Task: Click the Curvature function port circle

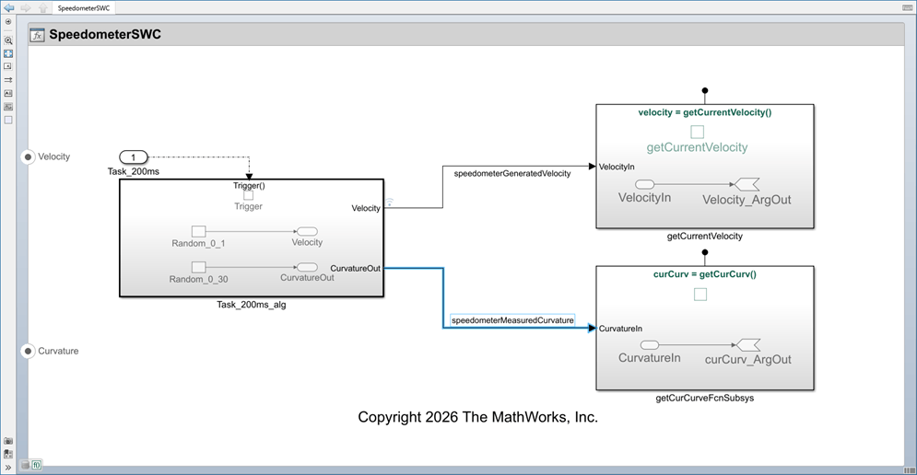Action: point(28,351)
